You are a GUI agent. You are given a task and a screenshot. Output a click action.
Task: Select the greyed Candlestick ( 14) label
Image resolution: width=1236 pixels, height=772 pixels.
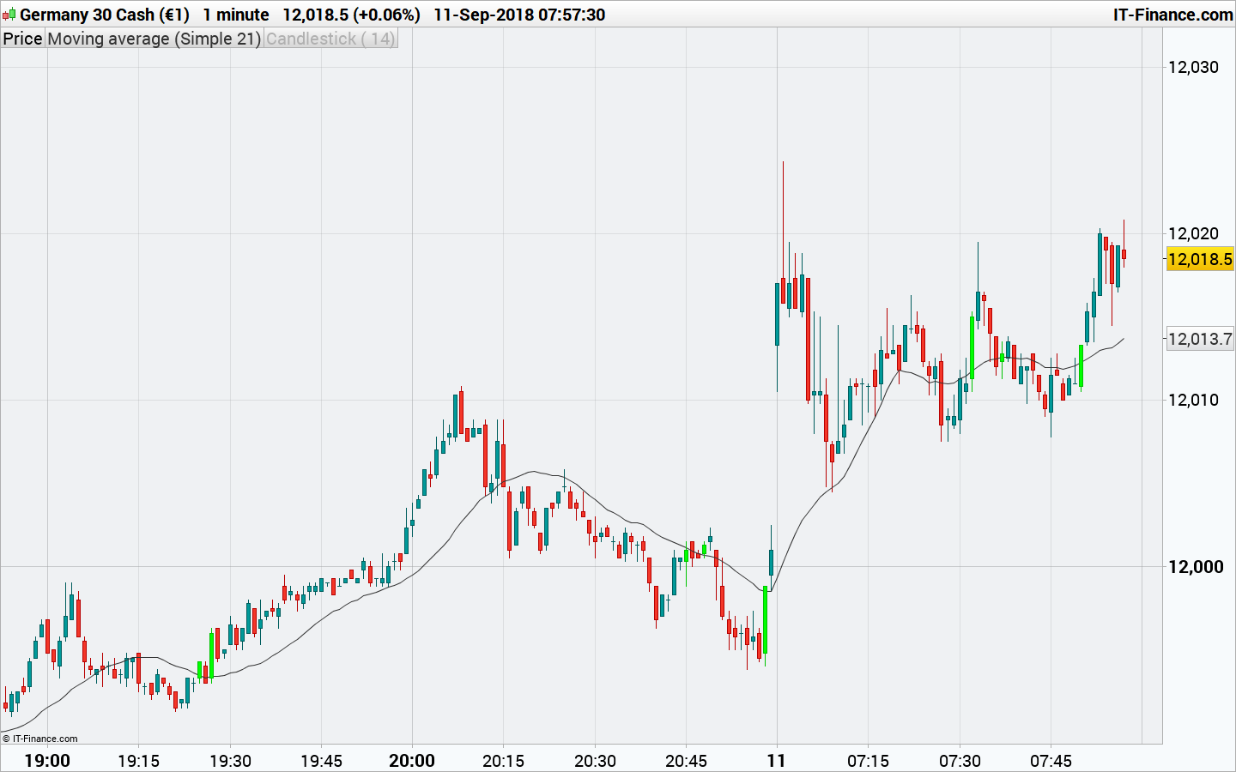click(x=330, y=39)
